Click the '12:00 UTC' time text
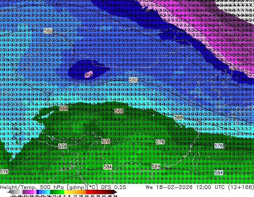The height and width of the screenshot is (197, 254). [x=212, y=187]
